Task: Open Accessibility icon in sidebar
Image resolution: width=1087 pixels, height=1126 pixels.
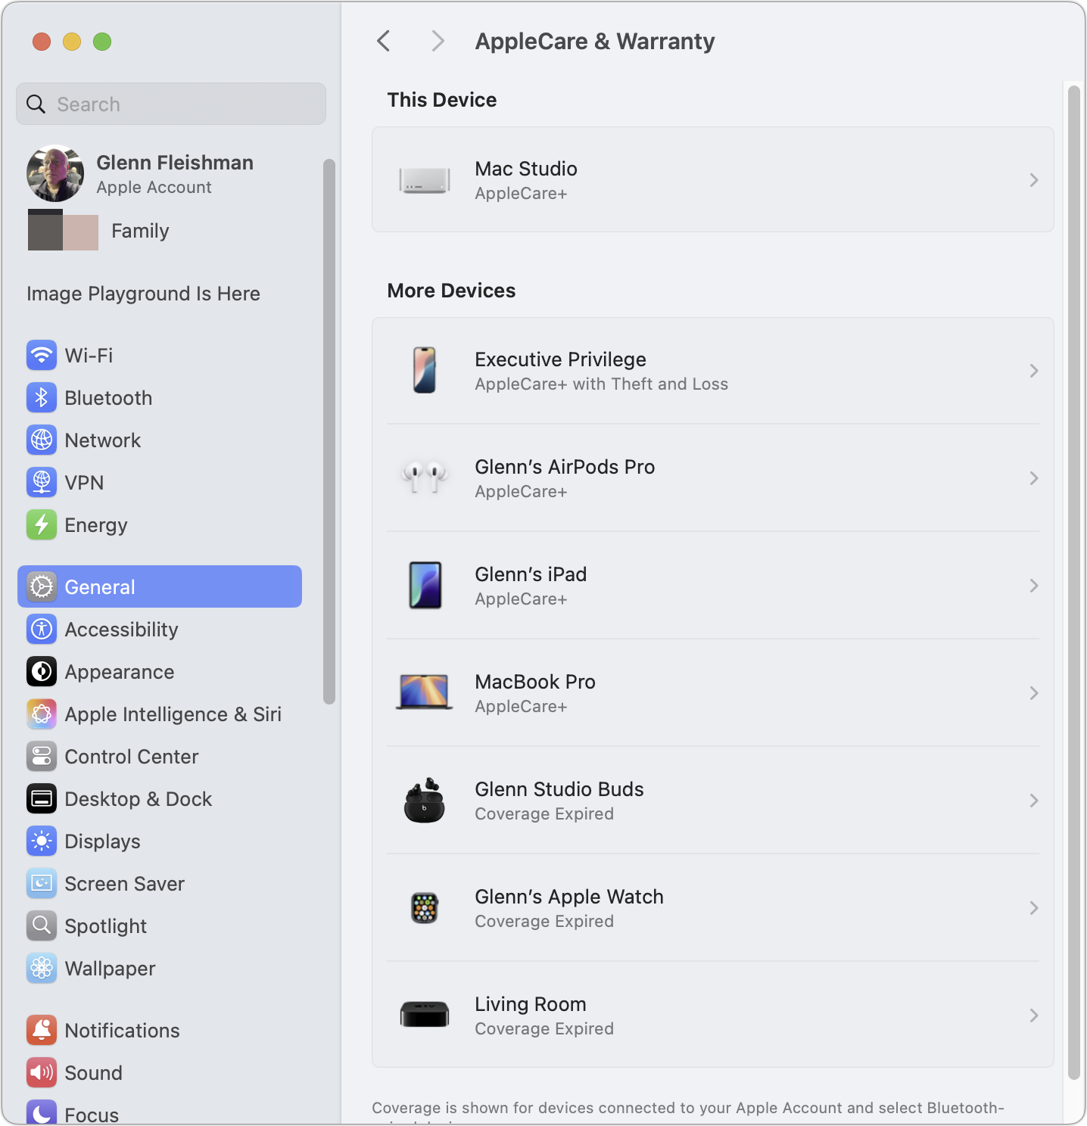Action: [42, 629]
